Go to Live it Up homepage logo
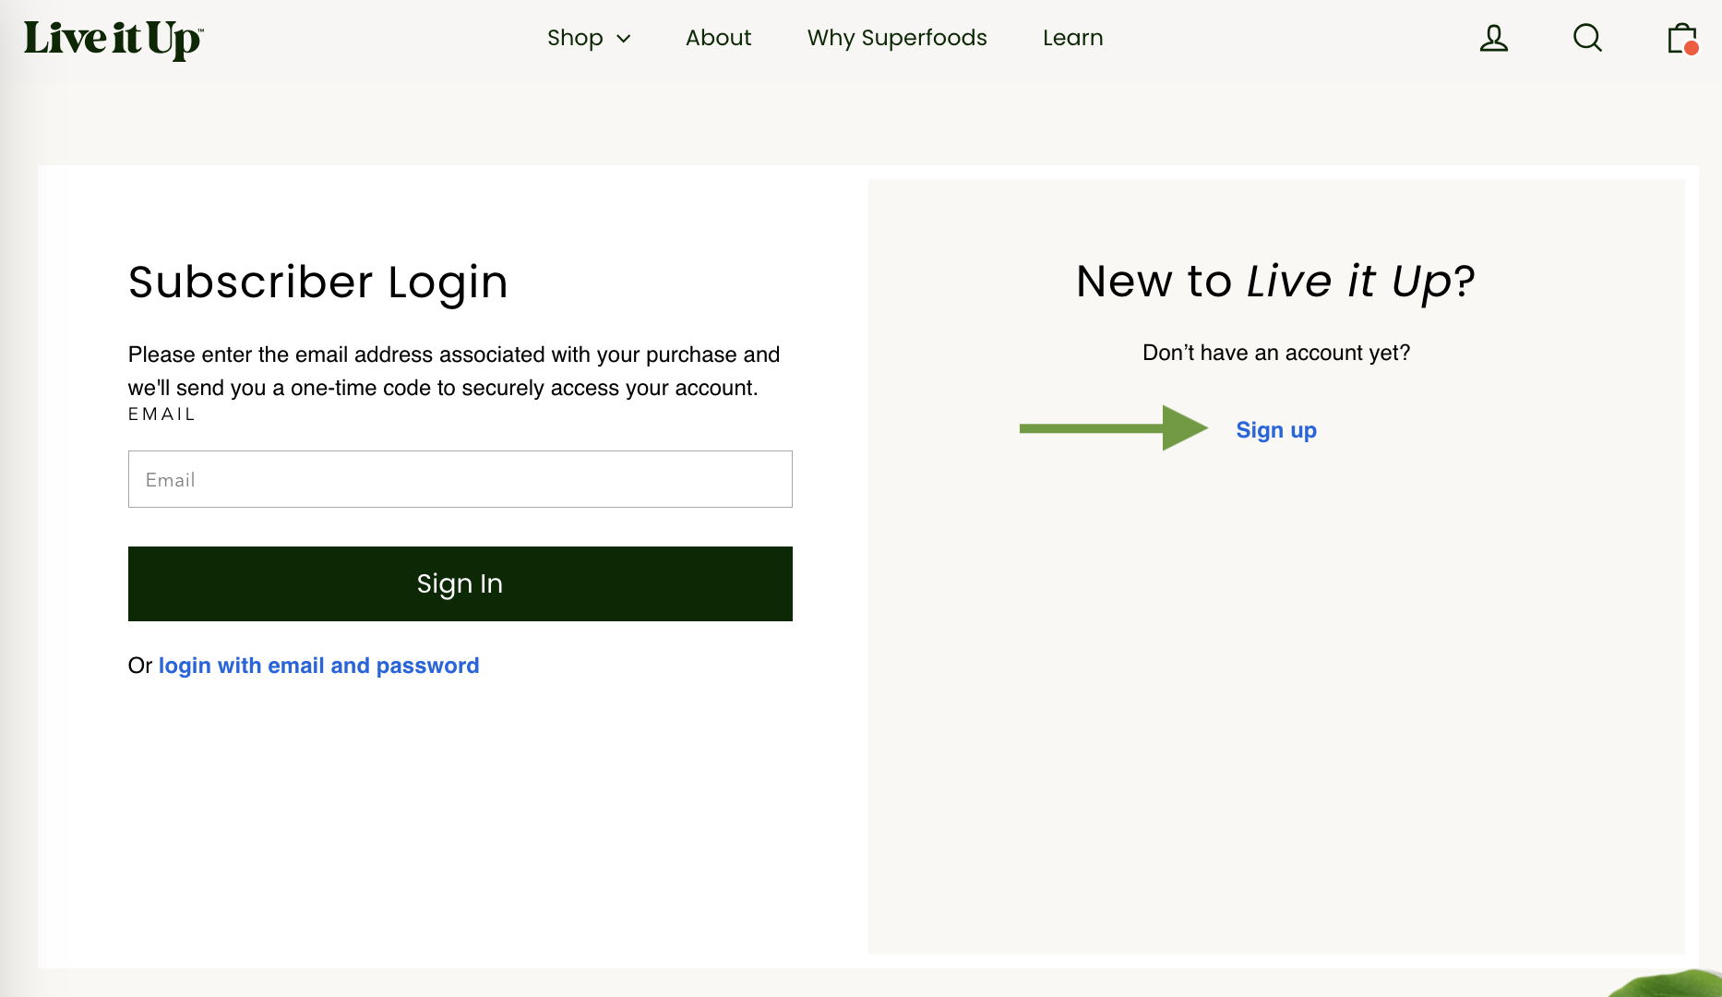The image size is (1722, 997). (114, 39)
